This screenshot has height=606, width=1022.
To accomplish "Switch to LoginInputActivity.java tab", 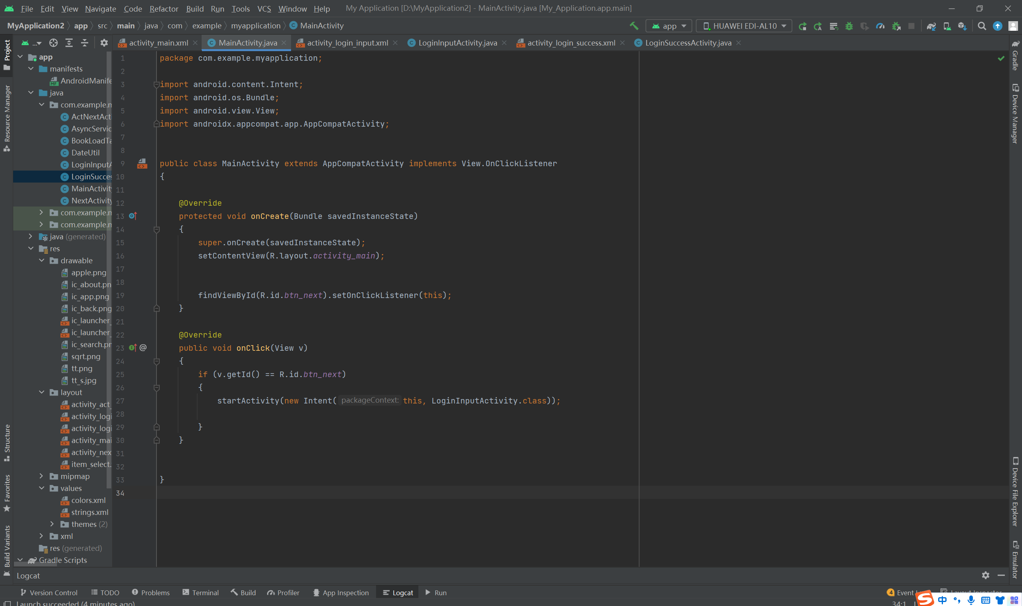I will tap(458, 43).
